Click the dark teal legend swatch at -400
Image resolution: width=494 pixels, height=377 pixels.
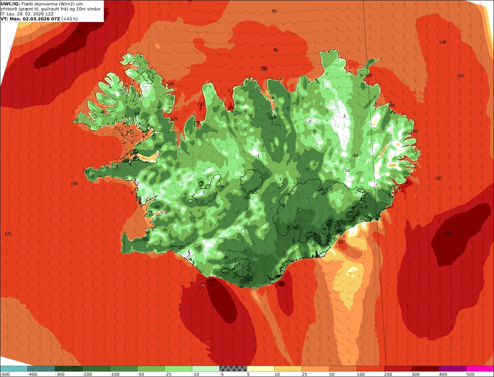coord(41,369)
